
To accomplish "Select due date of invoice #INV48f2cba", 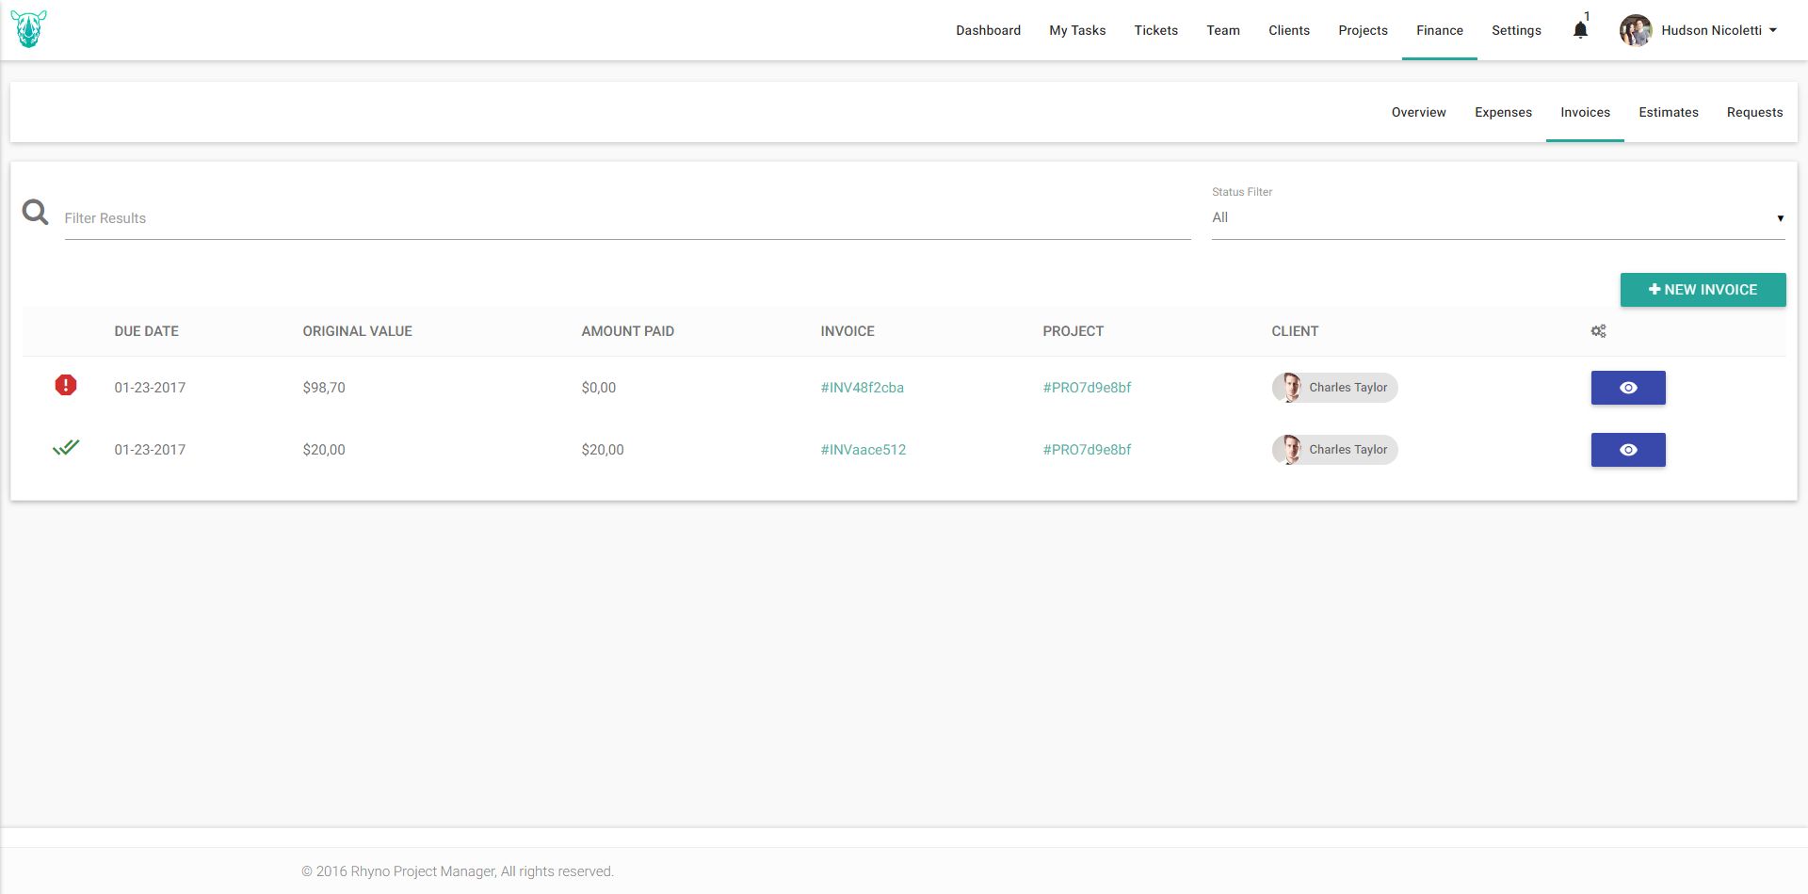I will tap(150, 388).
